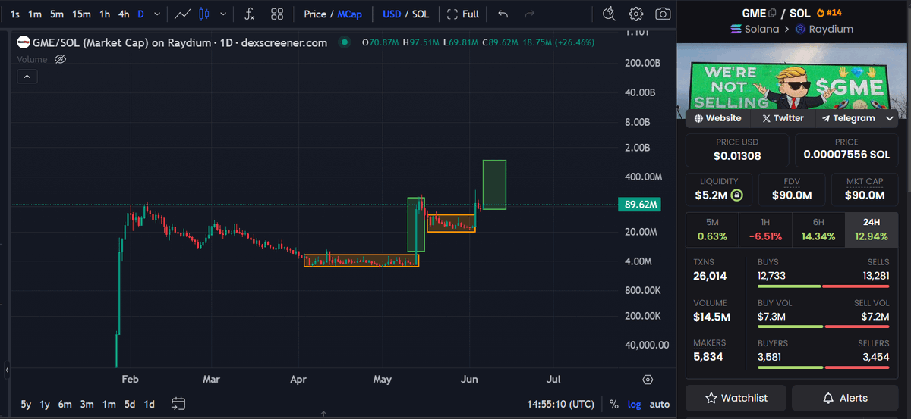
Task: Redo the chart action
Action: pos(529,14)
